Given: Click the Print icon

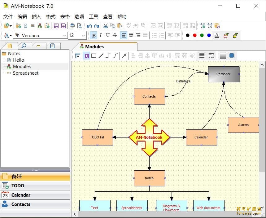Looking at the screenshot, I should [72, 26].
